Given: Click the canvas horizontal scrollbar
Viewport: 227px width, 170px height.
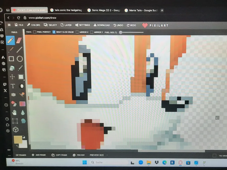Looking at the screenshot, I should [171, 151].
